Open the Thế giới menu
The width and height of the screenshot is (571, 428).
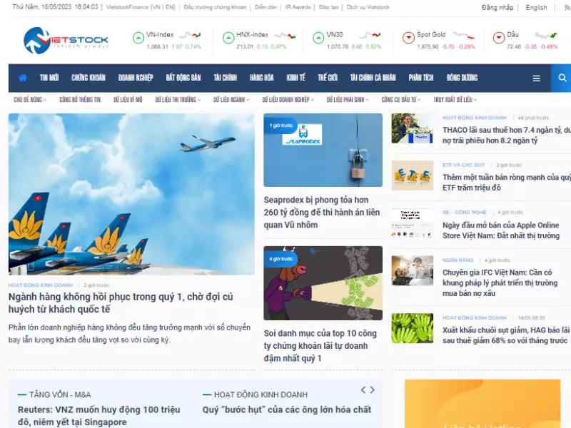point(328,78)
